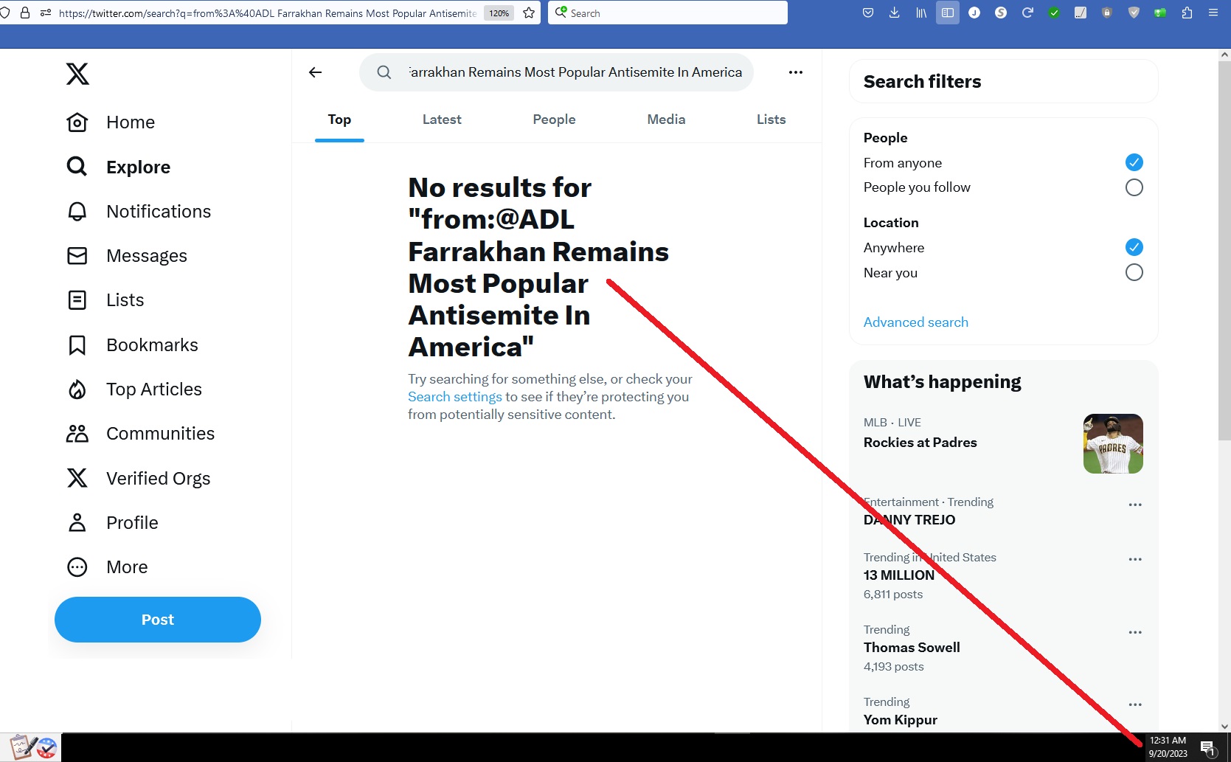Switch to the Latest tab
Image resolution: width=1231 pixels, height=762 pixels.
(442, 120)
